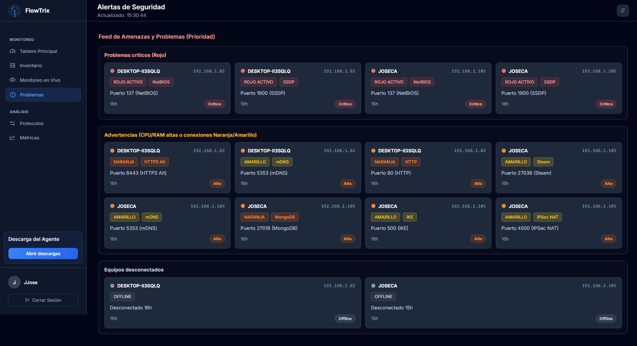Click the IPSec NAT tag badge

(x=547, y=217)
